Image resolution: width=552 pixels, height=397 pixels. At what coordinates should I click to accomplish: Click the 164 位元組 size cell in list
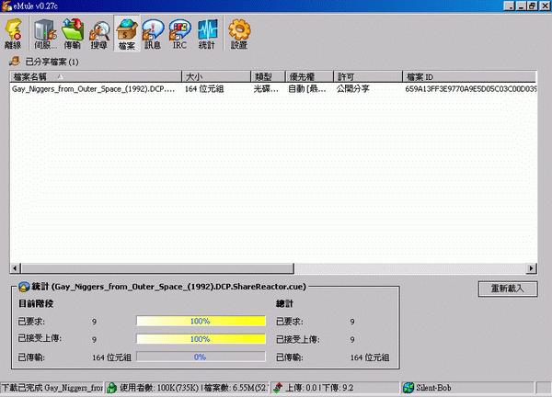pos(204,89)
